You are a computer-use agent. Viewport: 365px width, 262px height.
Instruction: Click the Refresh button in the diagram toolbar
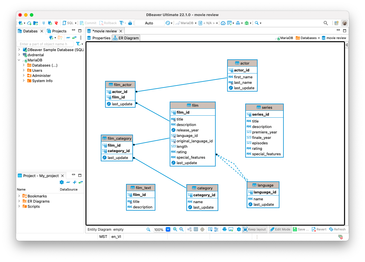coord(337,229)
